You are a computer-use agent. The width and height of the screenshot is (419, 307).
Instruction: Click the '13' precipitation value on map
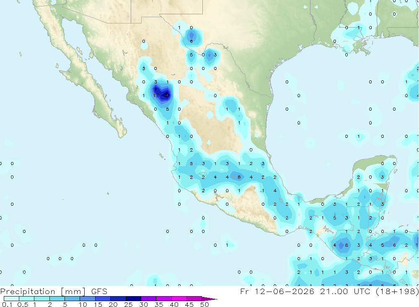point(156,95)
